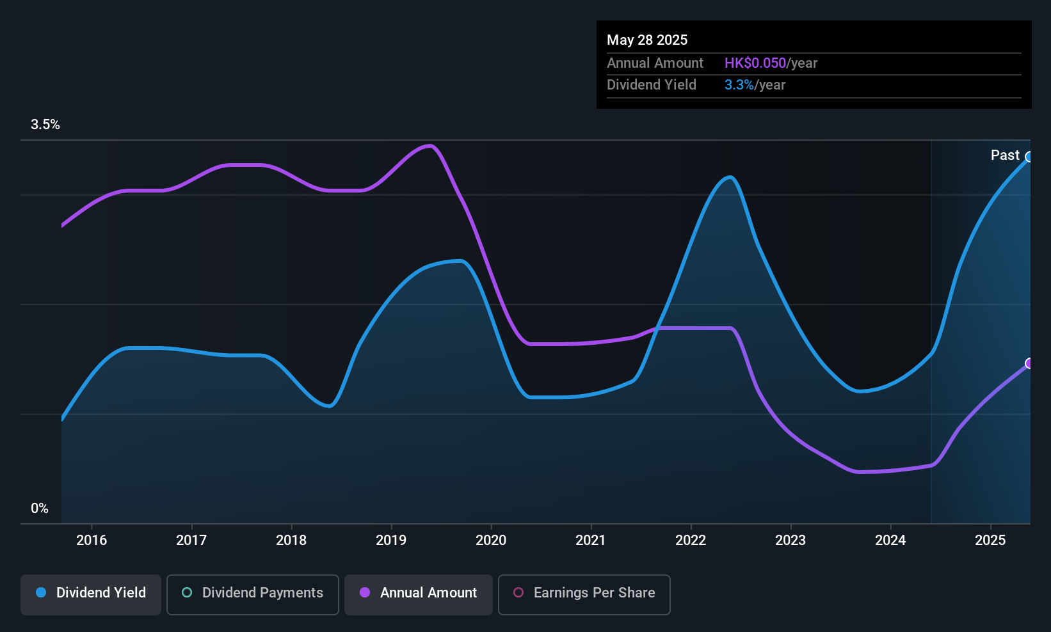The height and width of the screenshot is (632, 1051).
Task: Click the May 28 2025 tooltip date
Action: pyautogui.click(x=647, y=40)
